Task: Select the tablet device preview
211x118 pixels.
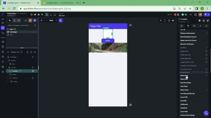Action: coord(51,14)
